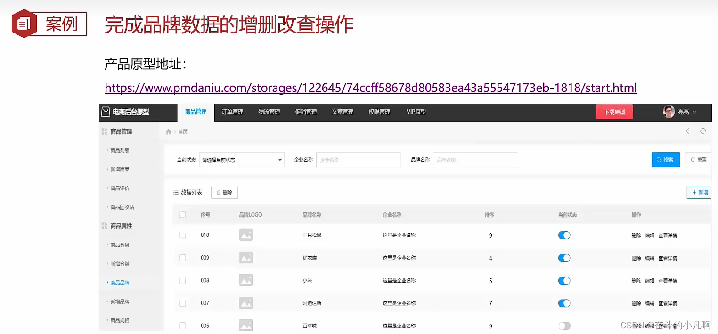Switch to the 订单管理 tab
The width and height of the screenshot is (718, 334).
point(232,112)
